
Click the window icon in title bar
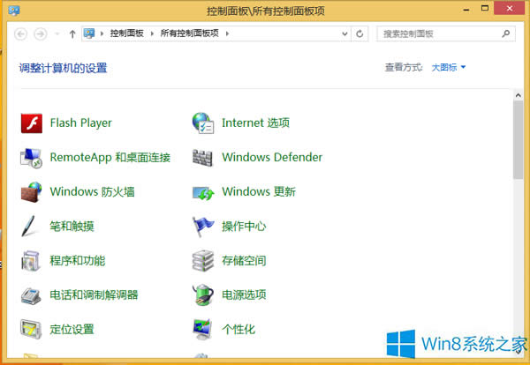14,11
